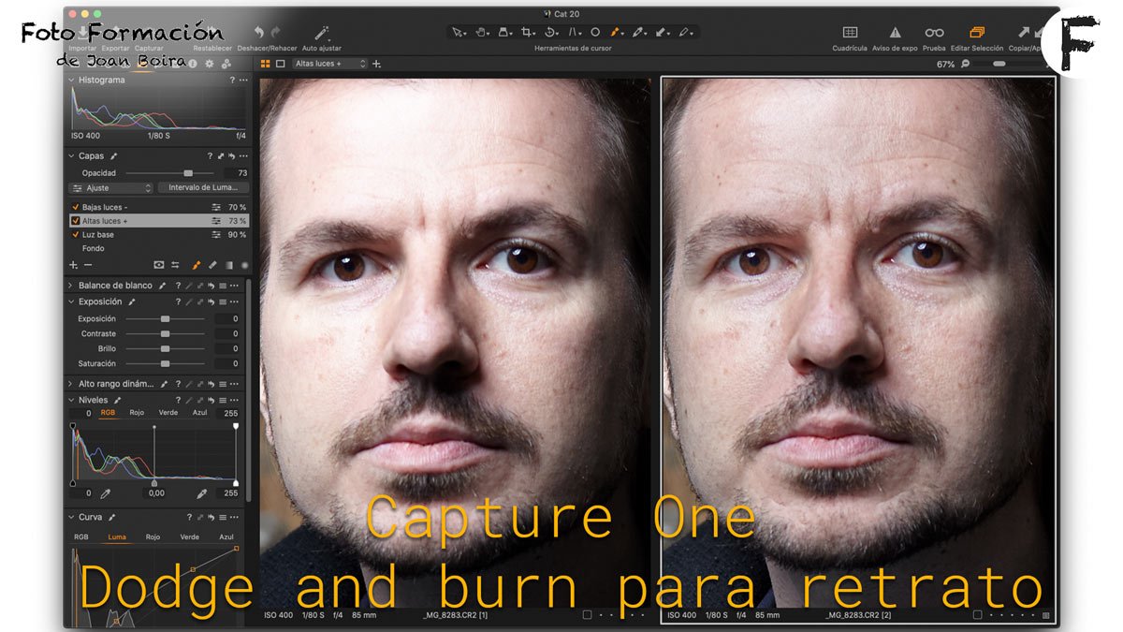
Task: Select the keystone correction tool
Action: pos(574,32)
